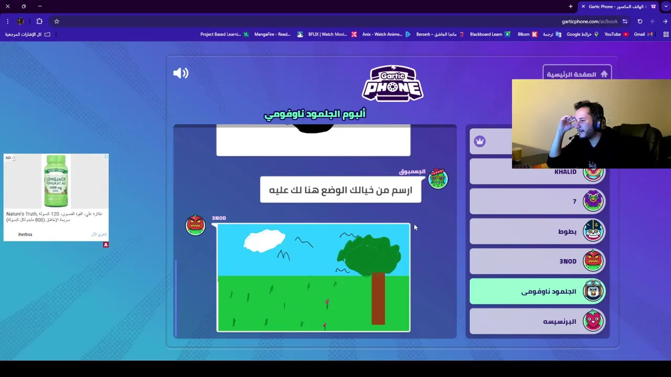Select player 7 in the album list
671x377 pixels.
click(537, 202)
